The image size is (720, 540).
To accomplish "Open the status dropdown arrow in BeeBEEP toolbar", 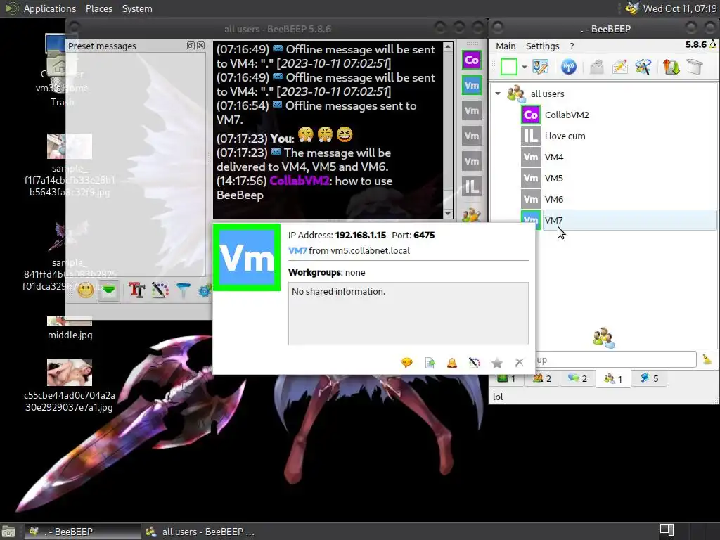I will (x=525, y=67).
